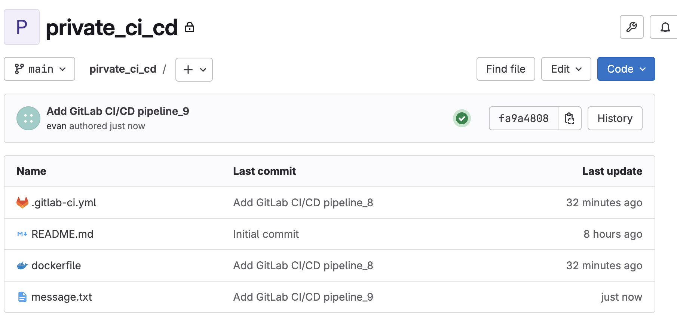Click evan's commit author avatar
The height and width of the screenshot is (319, 677).
(28, 118)
